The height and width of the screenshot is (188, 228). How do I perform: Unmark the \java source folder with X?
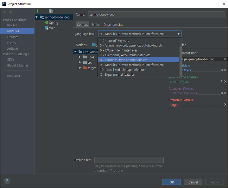(x=225, y=70)
